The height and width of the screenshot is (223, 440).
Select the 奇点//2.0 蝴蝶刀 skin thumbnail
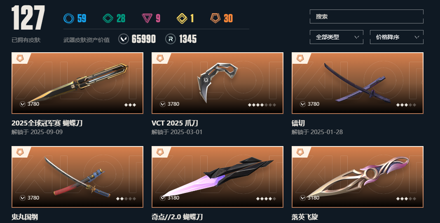point(218,177)
